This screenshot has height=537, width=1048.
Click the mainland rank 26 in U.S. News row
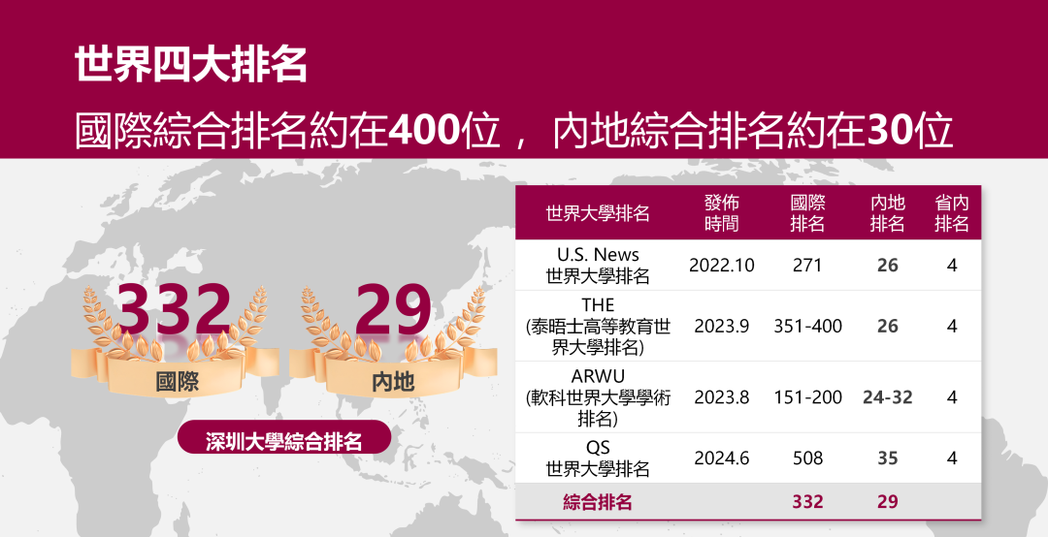887,266
